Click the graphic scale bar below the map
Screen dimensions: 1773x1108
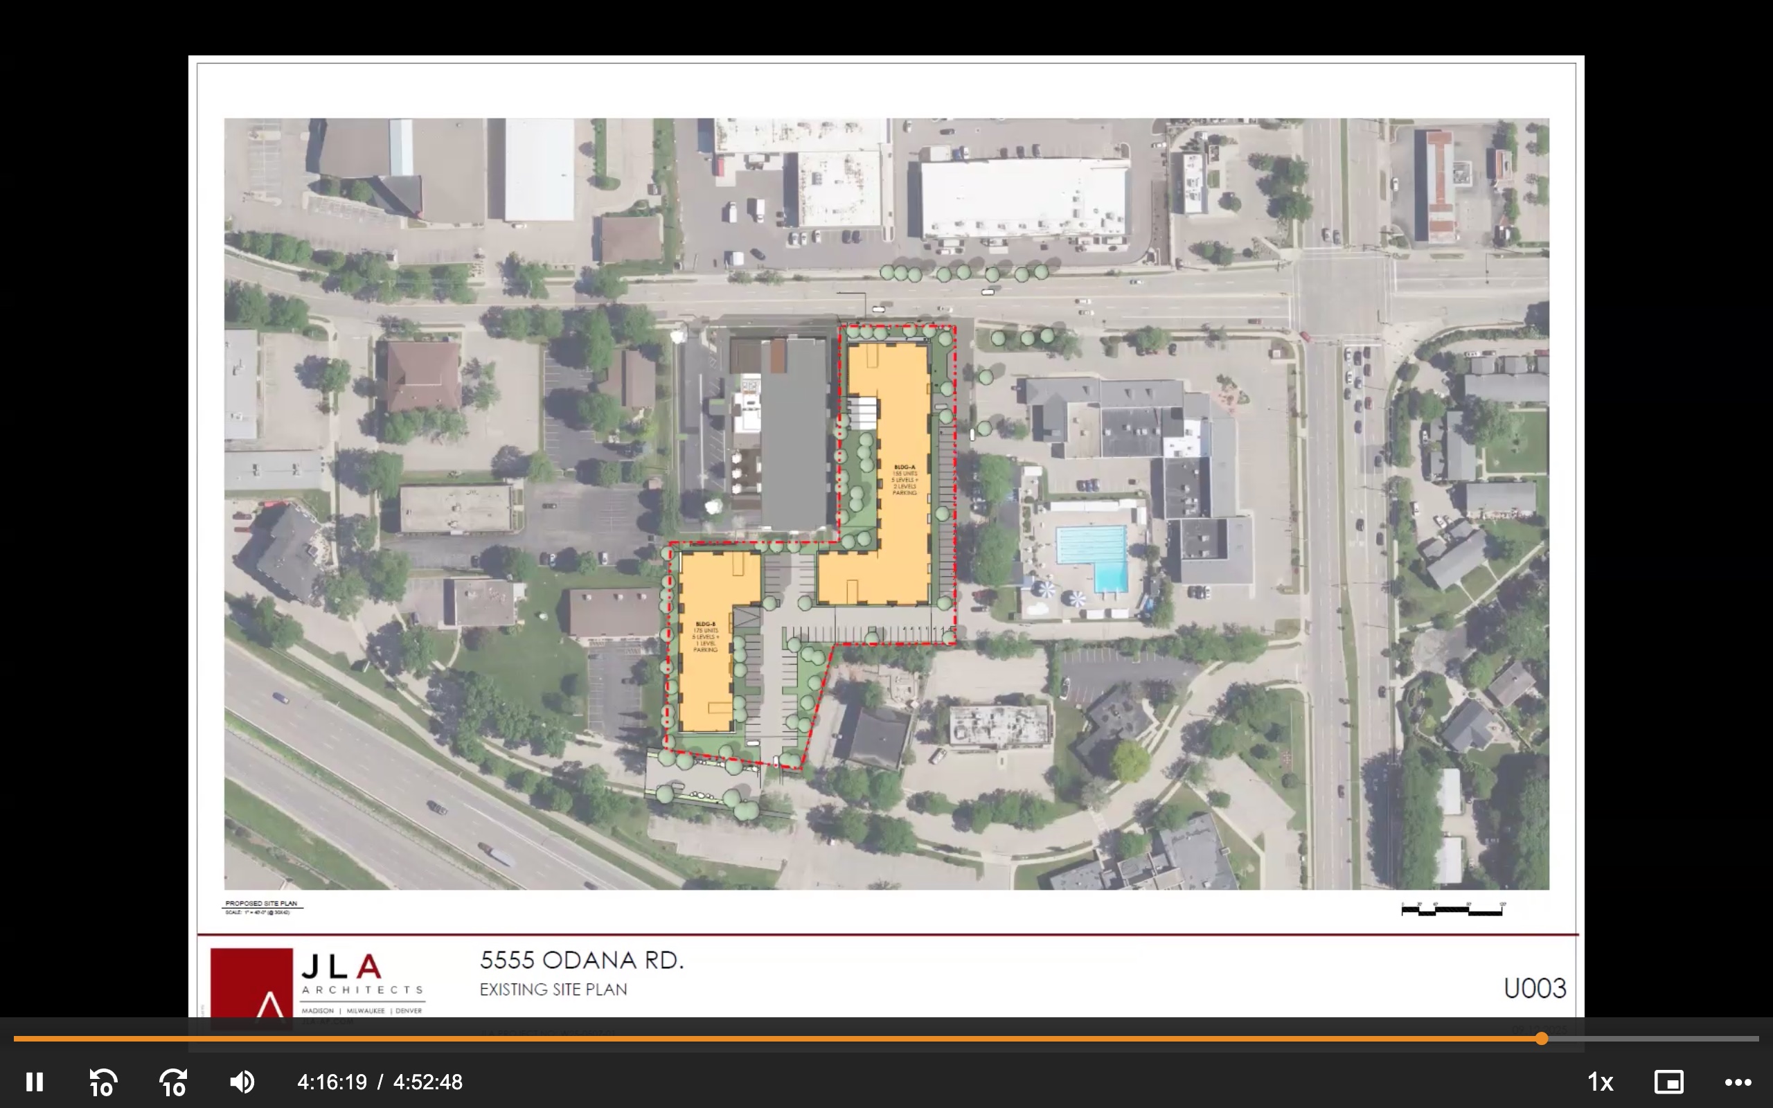(1452, 910)
